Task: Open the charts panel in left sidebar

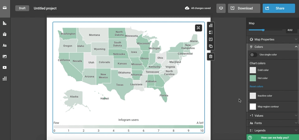Action: pos(5,23)
